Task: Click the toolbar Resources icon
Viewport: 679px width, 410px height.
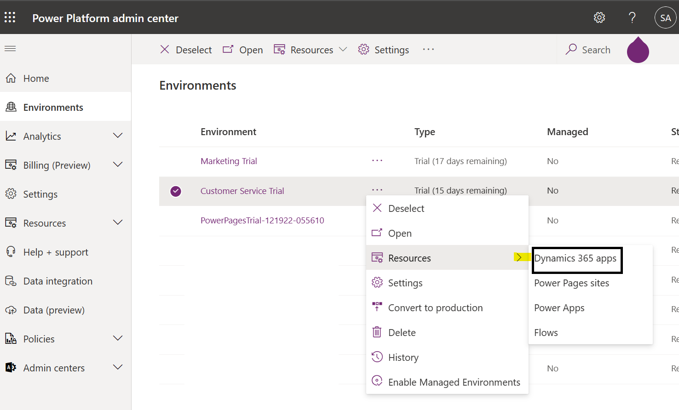Action: (x=279, y=49)
